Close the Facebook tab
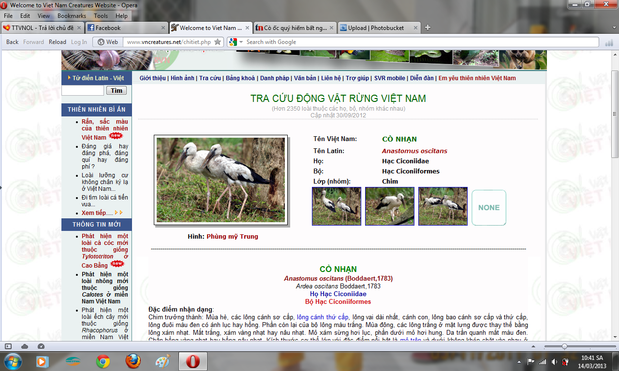Screen dimensions: 619x371 pyautogui.click(x=162, y=28)
